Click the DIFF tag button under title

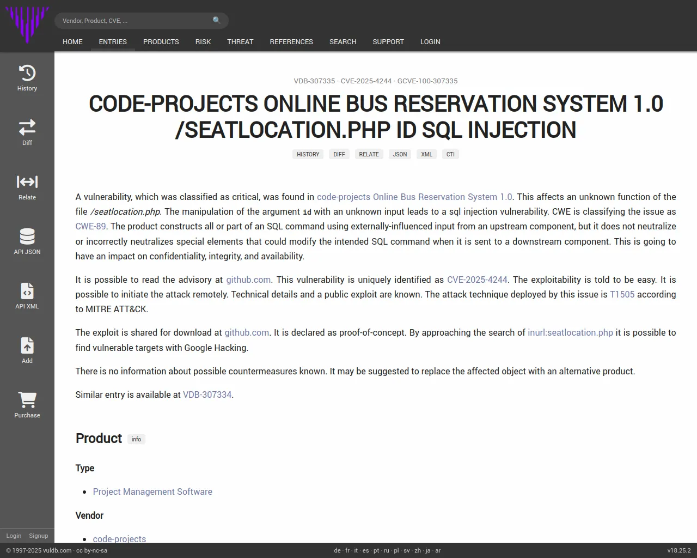pos(339,154)
